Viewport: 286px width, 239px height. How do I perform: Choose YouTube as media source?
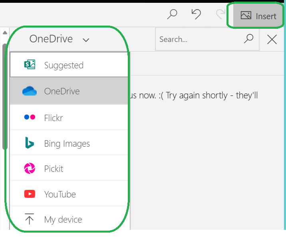click(x=69, y=193)
